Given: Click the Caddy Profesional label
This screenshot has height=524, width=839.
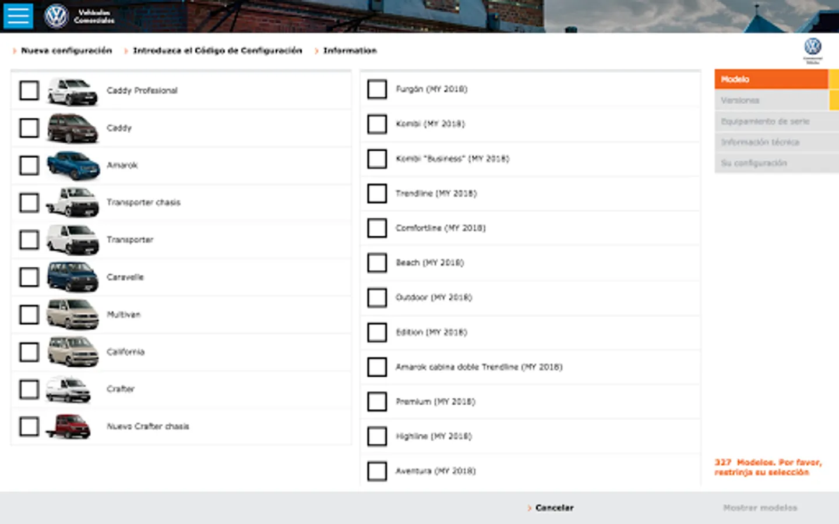Looking at the screenshot, I should pos(142,91).
